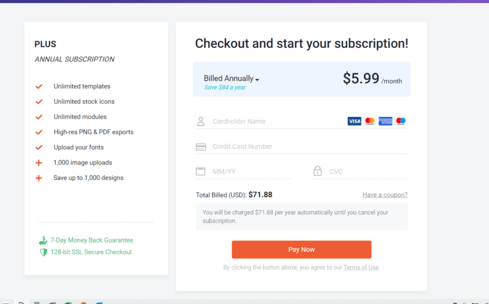Click the money back guarantee hand icon
This screenshot has height=304, width=489.
pos(43,240)
